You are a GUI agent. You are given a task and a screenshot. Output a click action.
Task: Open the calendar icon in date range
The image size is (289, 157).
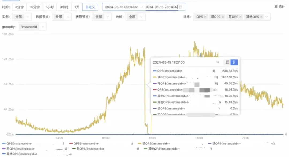click(x=181, y=7)
